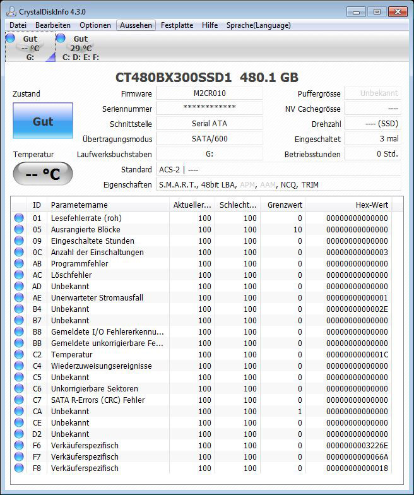This screenshot has height=495, width=414.
Task: Select hex value 0000003226E
Action: [x=357, y=446]
